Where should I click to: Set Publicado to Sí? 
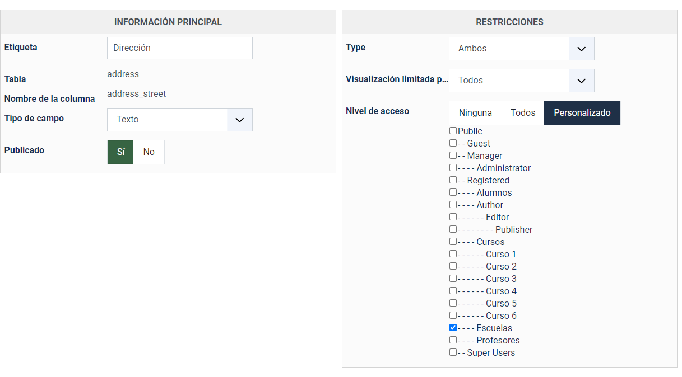[120, 152]
